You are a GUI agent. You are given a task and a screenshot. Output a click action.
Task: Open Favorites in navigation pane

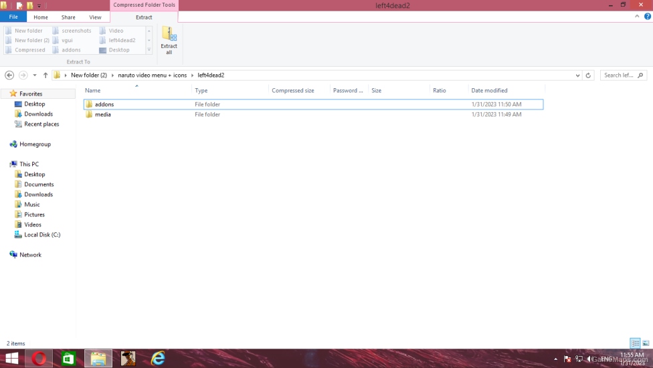(31, 94)
